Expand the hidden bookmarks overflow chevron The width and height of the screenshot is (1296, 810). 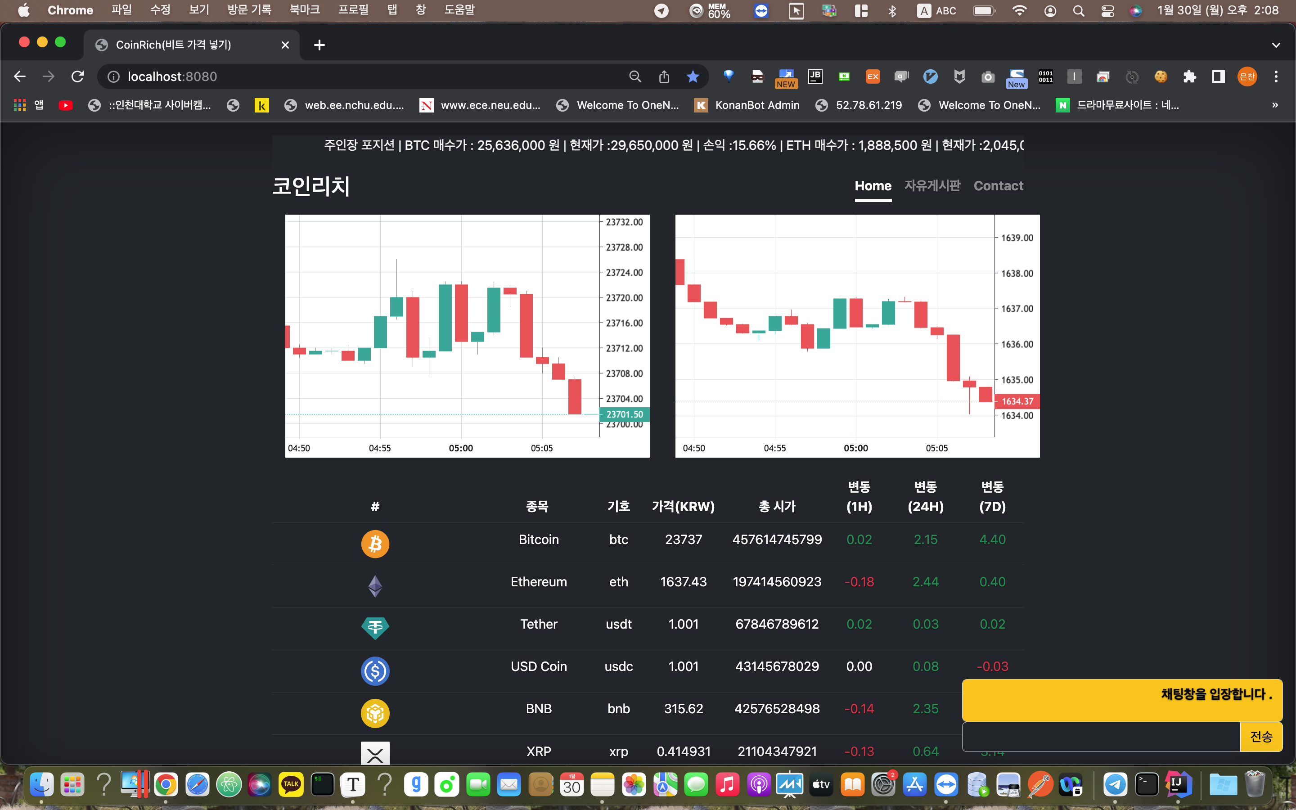(x=1274, y=105)
